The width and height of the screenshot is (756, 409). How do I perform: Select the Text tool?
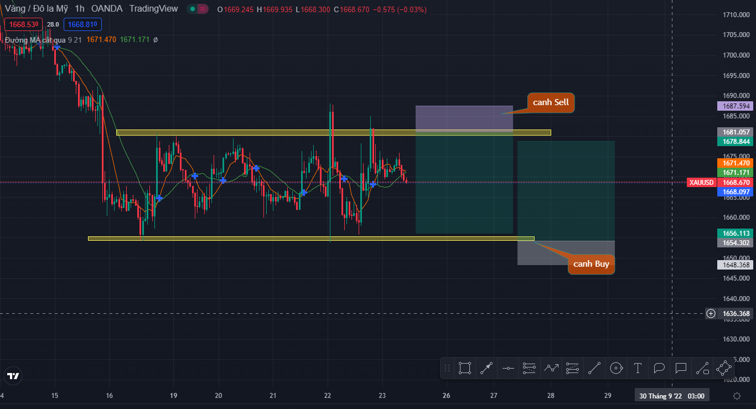click(638, 368)
